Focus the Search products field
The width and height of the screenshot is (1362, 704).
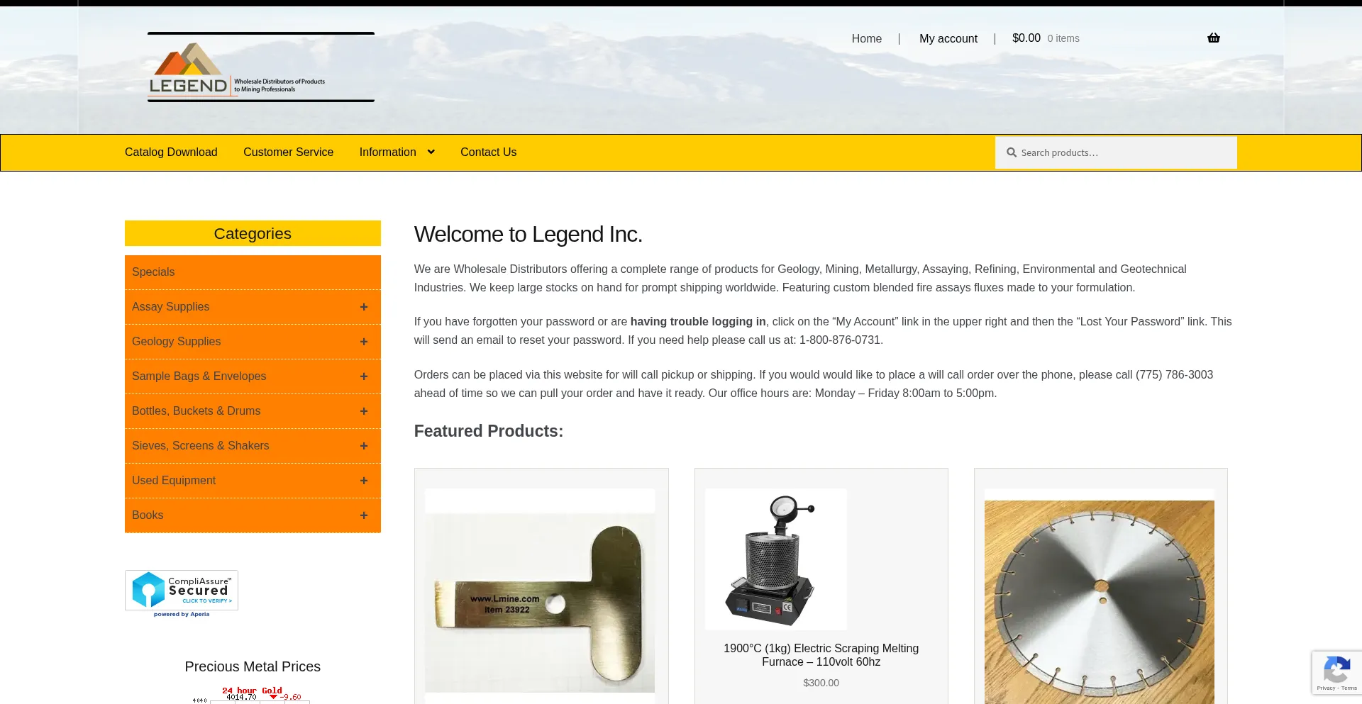coord(1116,152)
